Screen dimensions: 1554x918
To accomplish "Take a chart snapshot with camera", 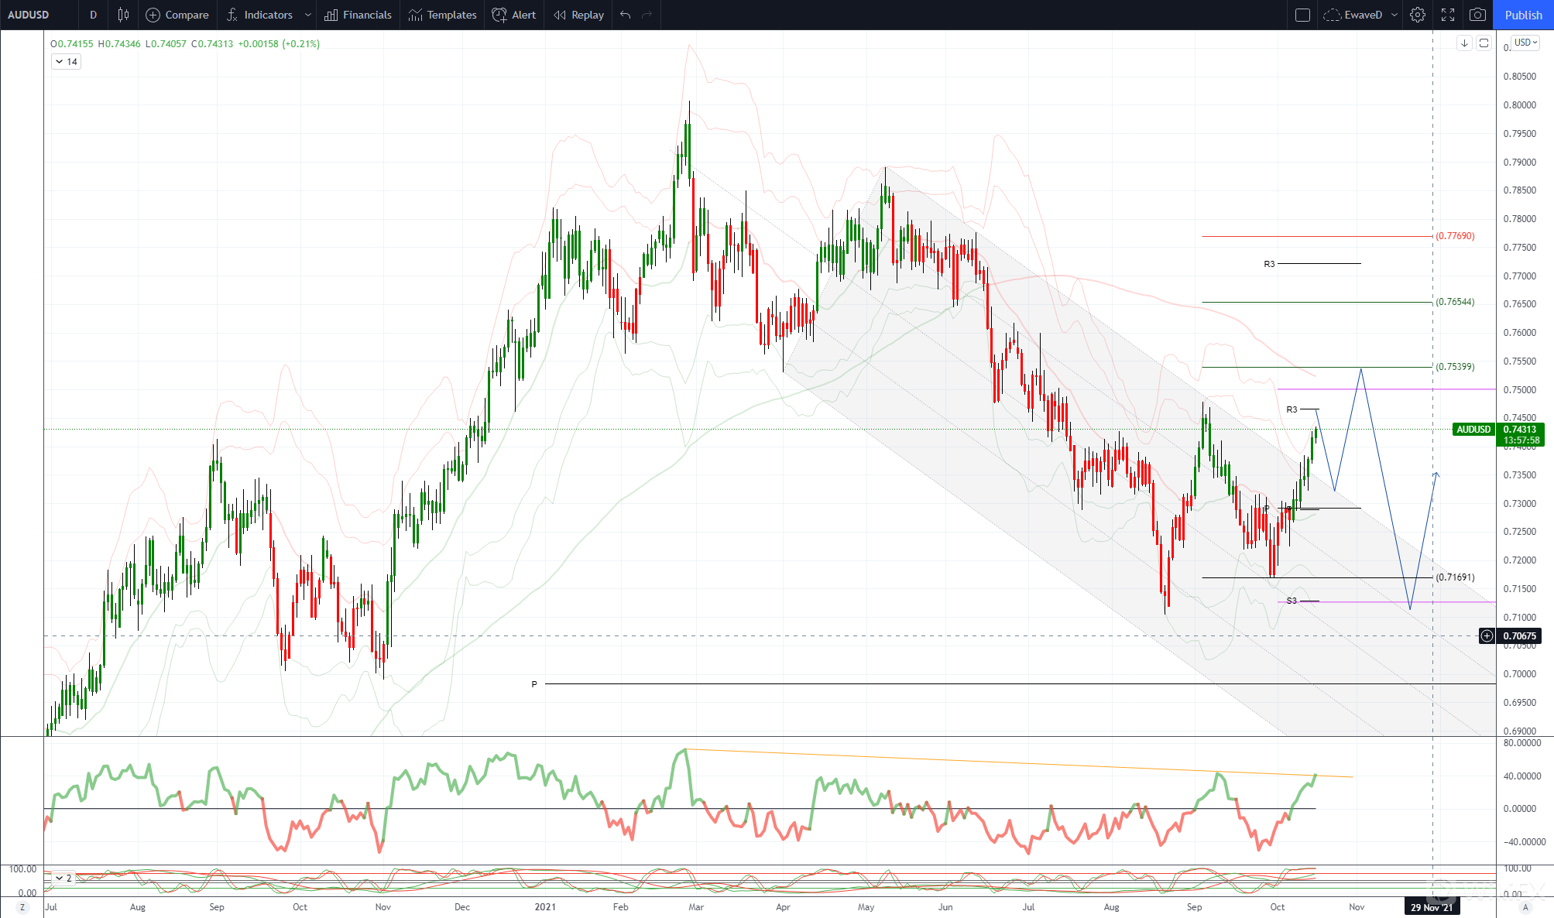I will click(x=1477, y=15).
